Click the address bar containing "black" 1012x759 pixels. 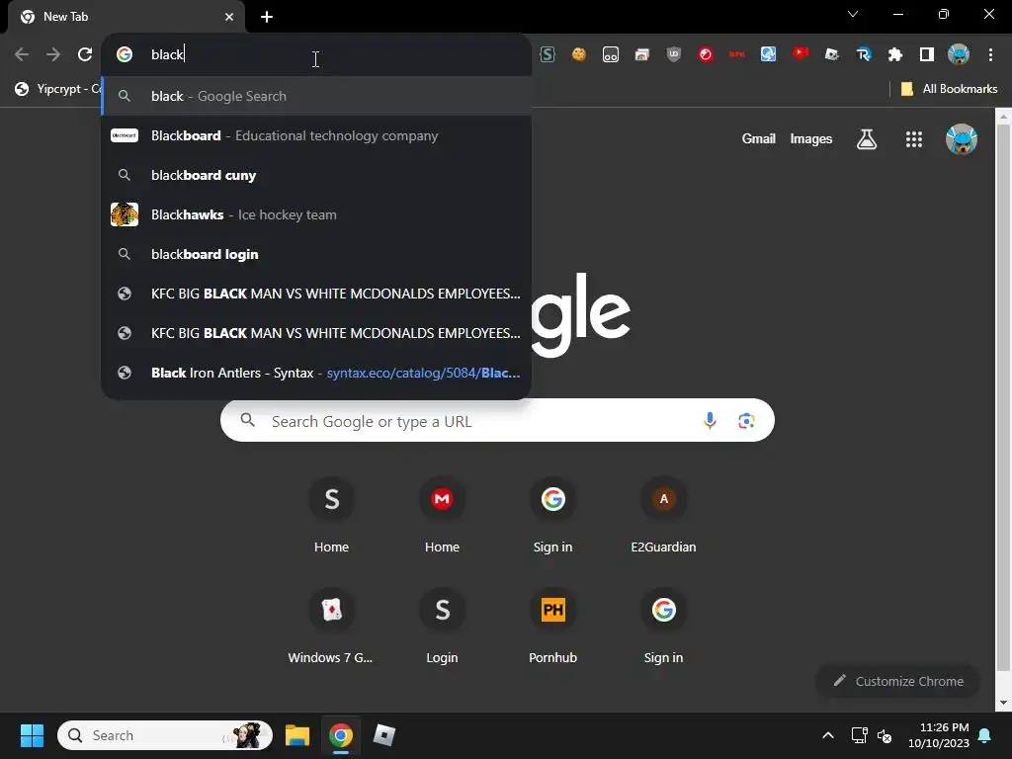point(316,55)
